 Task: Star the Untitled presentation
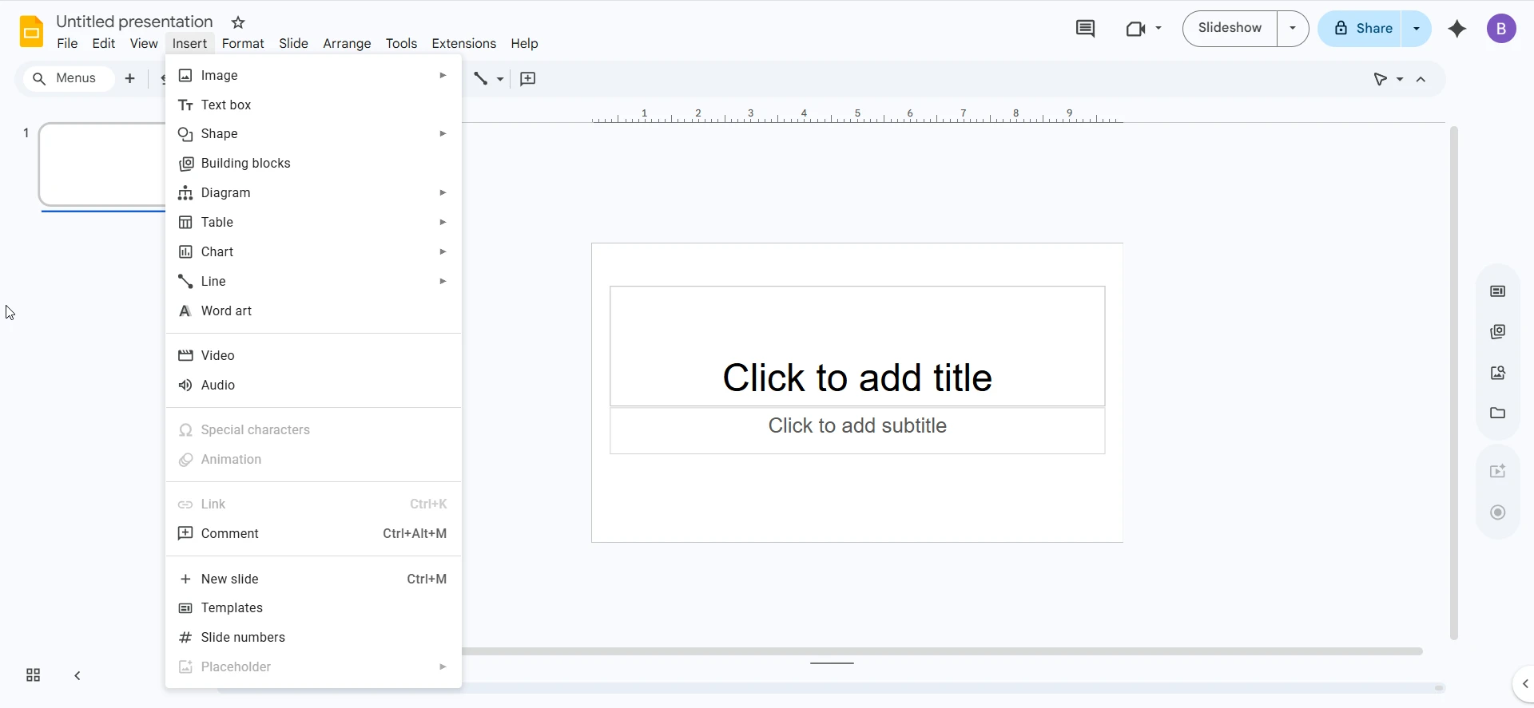coord(238,22)
